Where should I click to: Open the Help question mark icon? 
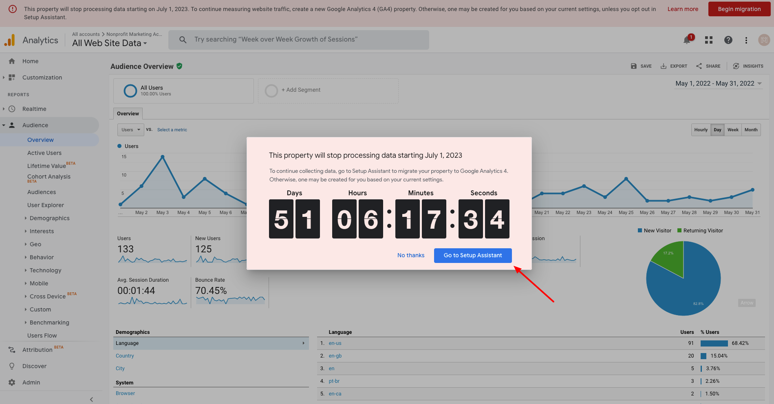pyautogui.click(x=728, y=40)
